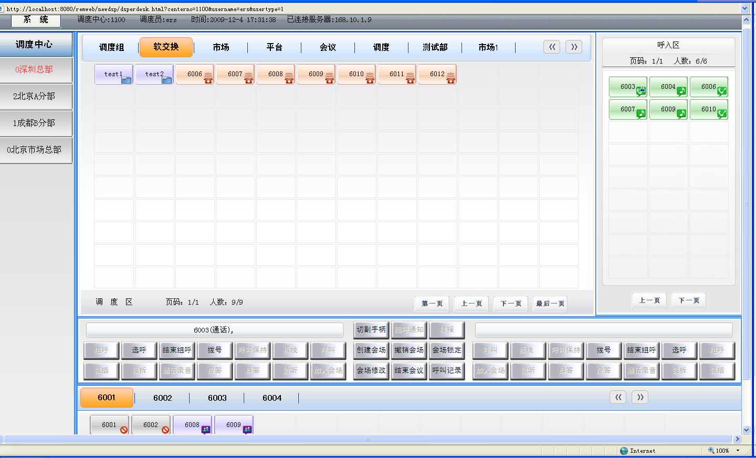Open the 测试部 tab
The width and height of the screenshot is (756, 458).
point(435,47)
